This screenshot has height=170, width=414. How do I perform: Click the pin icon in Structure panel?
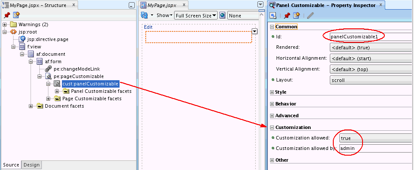[7, 15]
